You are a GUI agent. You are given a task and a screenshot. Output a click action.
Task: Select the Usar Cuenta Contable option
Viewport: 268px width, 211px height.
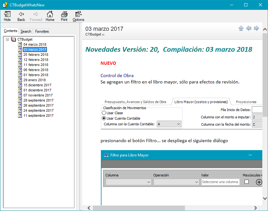point(104,118)
